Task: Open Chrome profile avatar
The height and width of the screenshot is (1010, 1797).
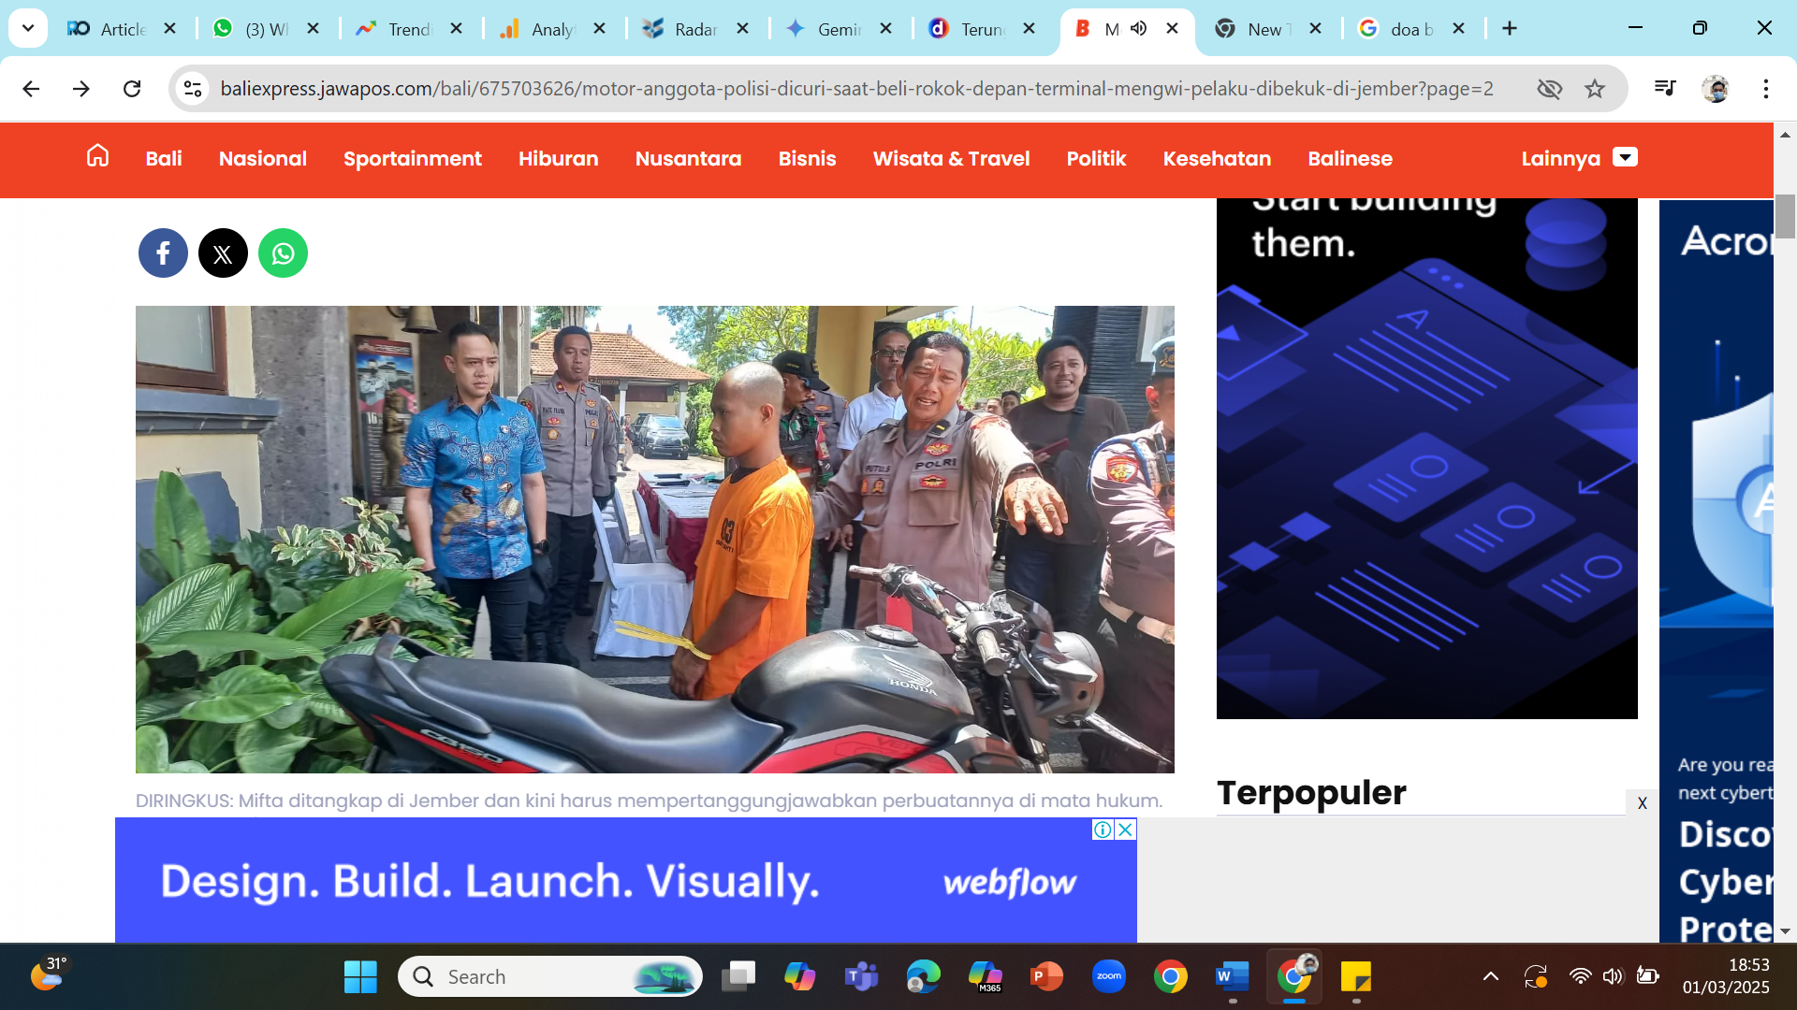Action: pyautogui.click(x=1716, y=89)
